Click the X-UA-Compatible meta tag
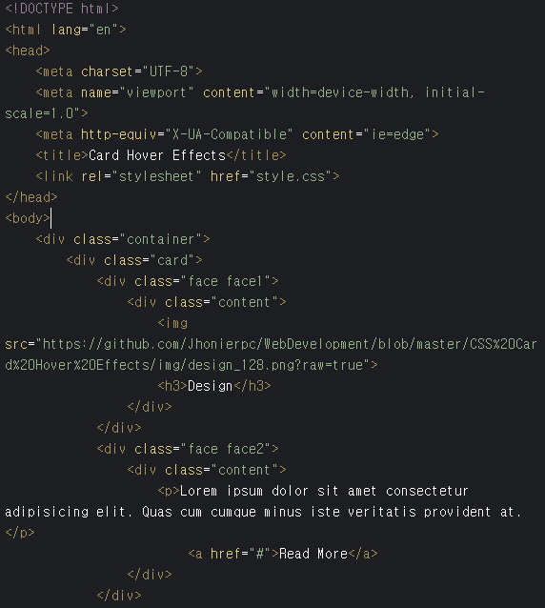Image resolution: width=545 pixels, height=608 pixels. point(237,134)
